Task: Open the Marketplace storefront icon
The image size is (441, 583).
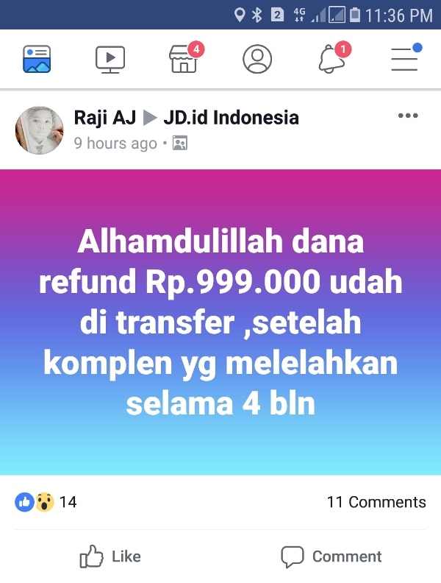Action: tap(183, 59)
